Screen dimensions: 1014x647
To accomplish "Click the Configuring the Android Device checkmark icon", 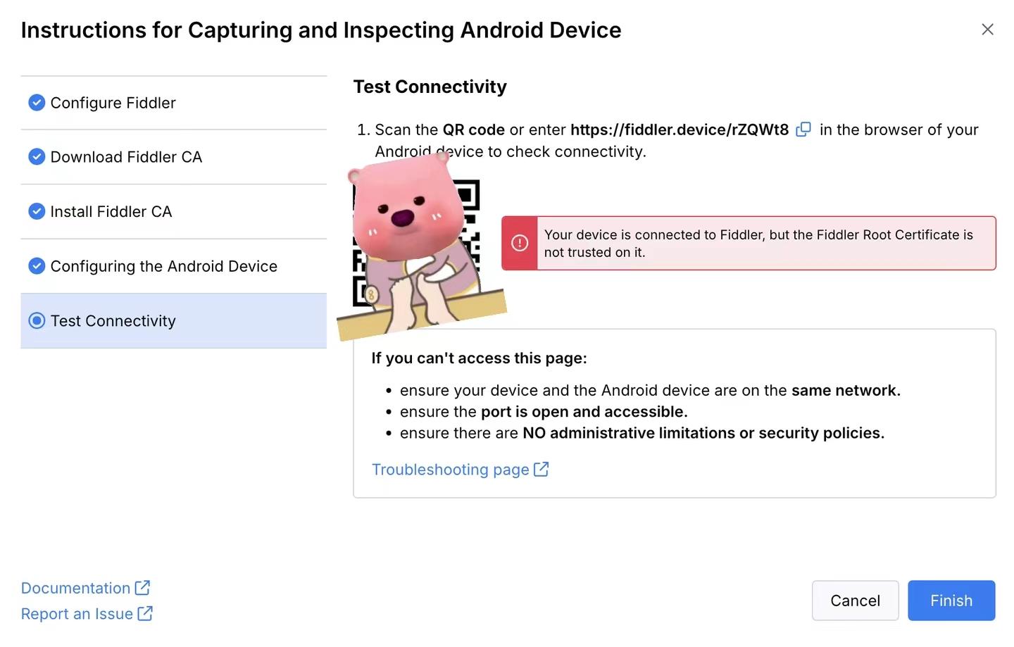I will point(37,266).
